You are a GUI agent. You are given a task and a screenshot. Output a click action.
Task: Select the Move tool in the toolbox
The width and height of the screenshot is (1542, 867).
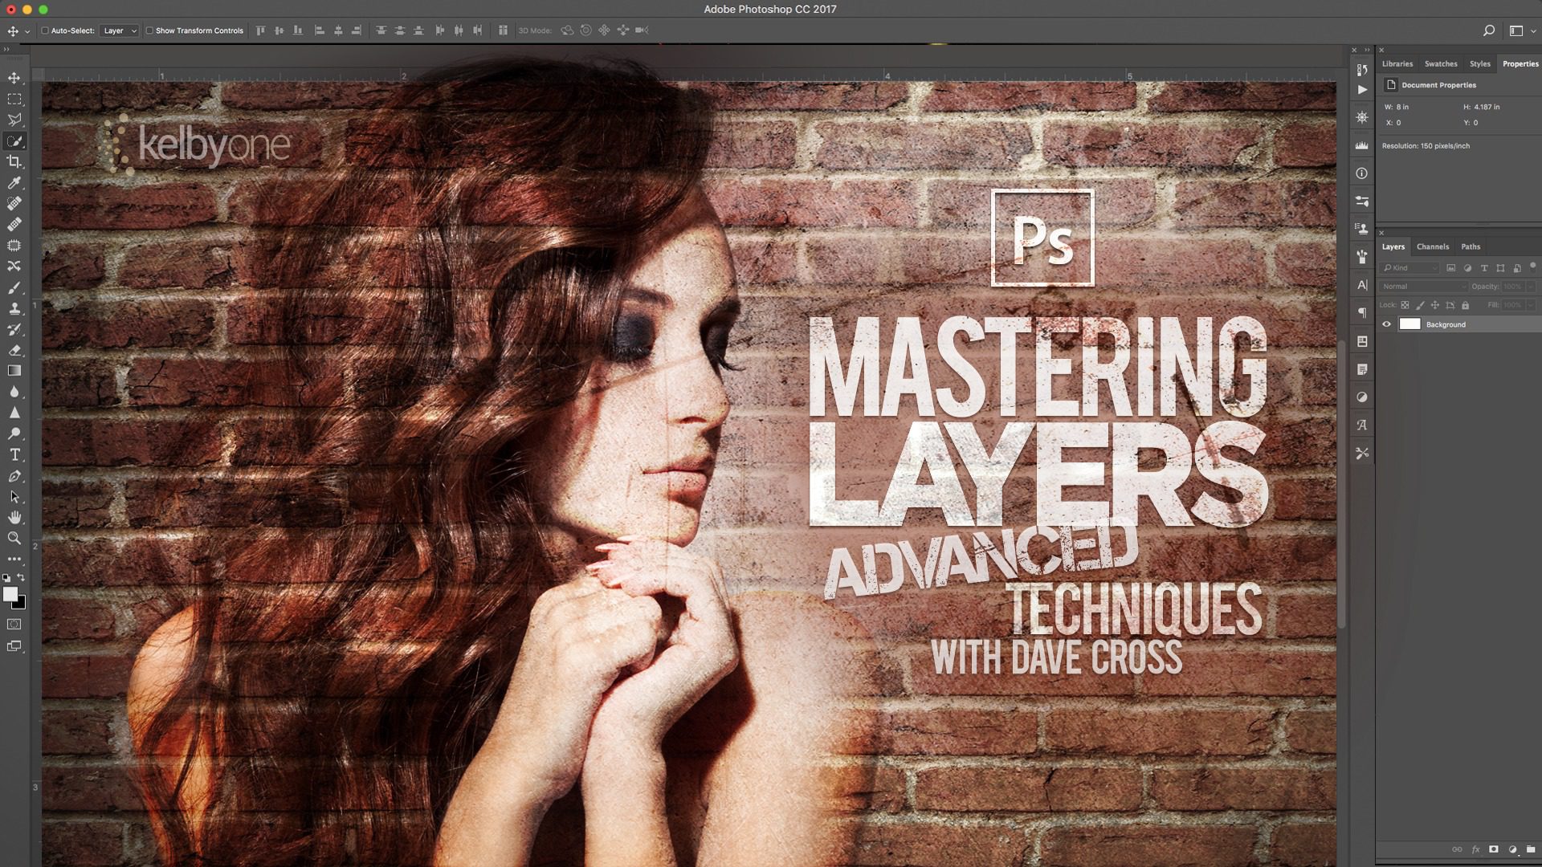(14, 78)
